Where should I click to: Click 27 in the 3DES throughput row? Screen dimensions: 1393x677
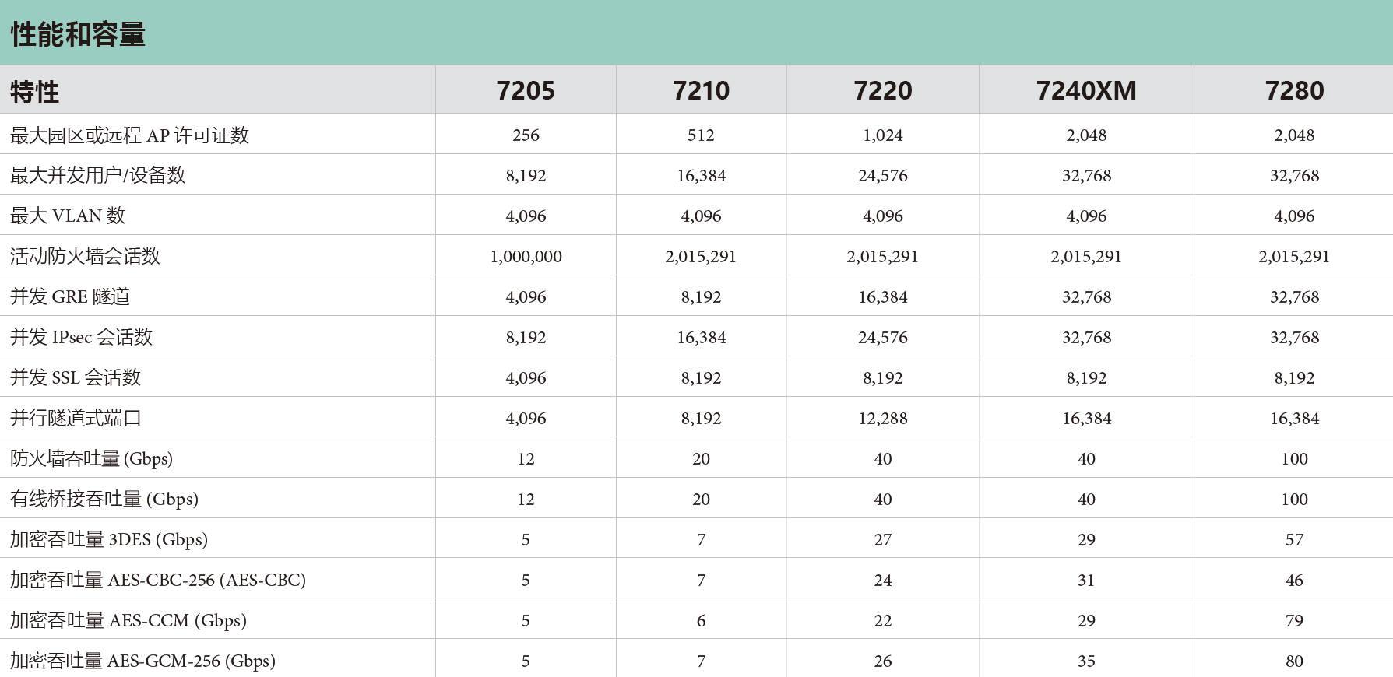point(883,540)
